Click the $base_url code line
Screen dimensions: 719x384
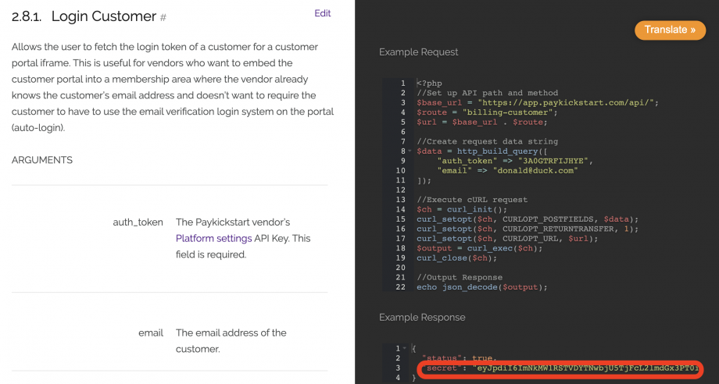[x=538, y=102]
